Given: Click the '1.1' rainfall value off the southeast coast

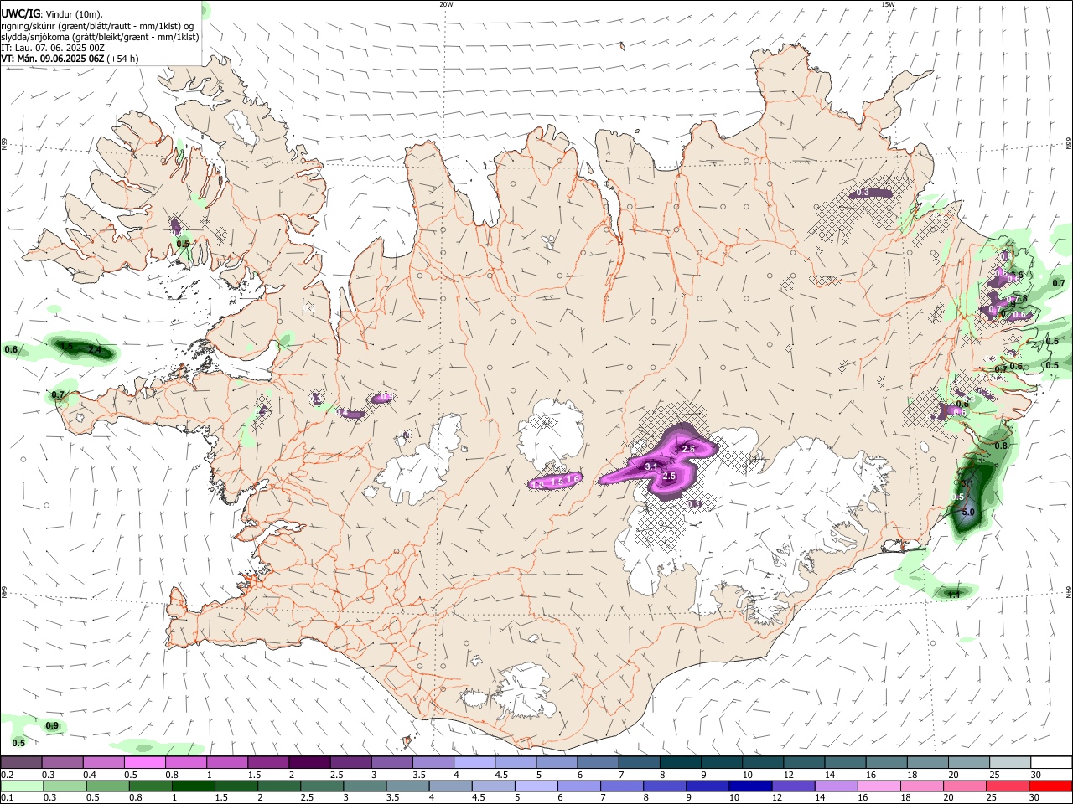Looking at the screenshot, I should coord(953,594).
